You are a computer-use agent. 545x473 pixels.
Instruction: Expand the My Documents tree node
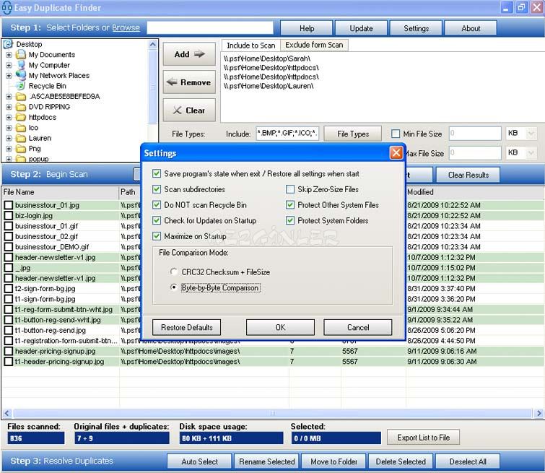point(9,55)
